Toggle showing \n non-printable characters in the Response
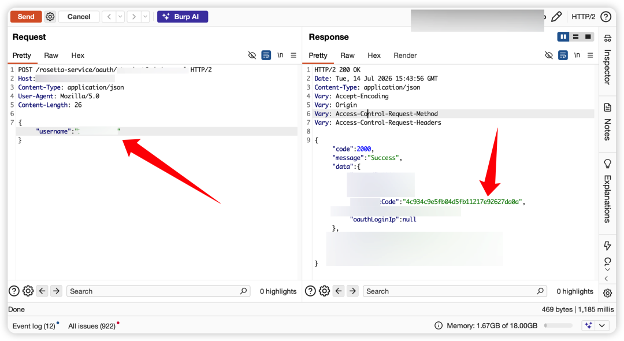624x341 pixels. tap(577, 55)
